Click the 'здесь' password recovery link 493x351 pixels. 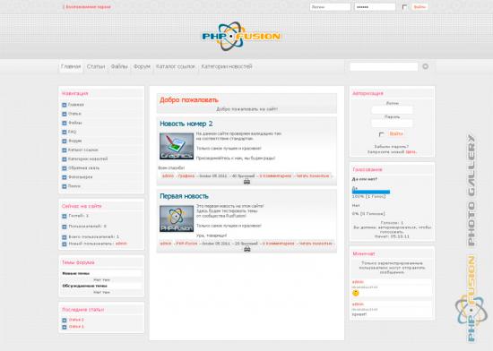[411, 152]
